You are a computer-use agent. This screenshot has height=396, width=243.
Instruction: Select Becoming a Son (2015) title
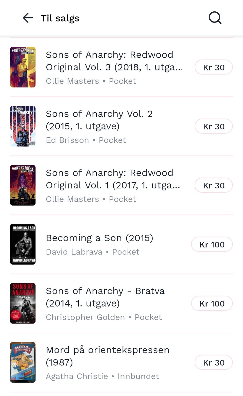pos(99,238)
